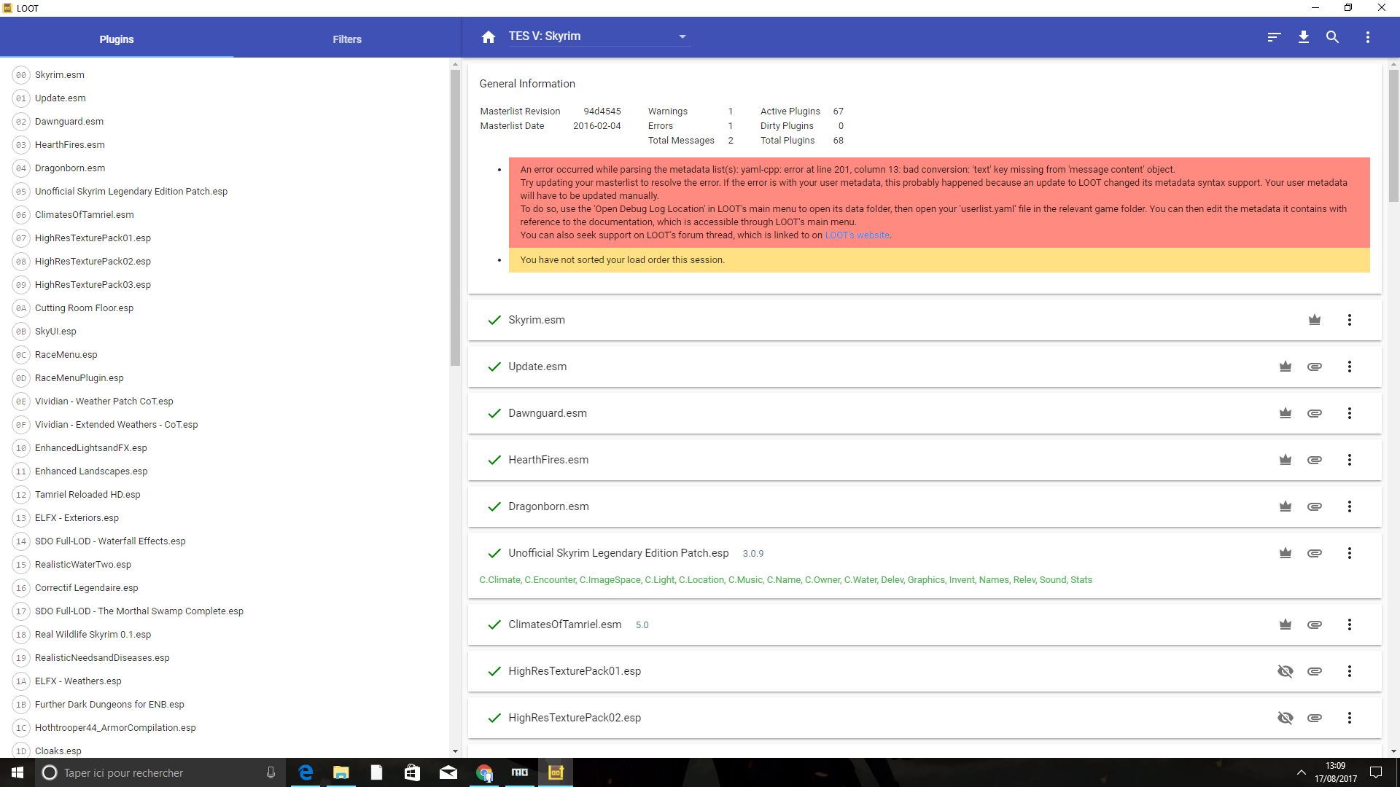Viewport: 1400px width, 787px height.
Task: Click the crown icon on Dragonborn.esm card
Action: [1286, 506]
